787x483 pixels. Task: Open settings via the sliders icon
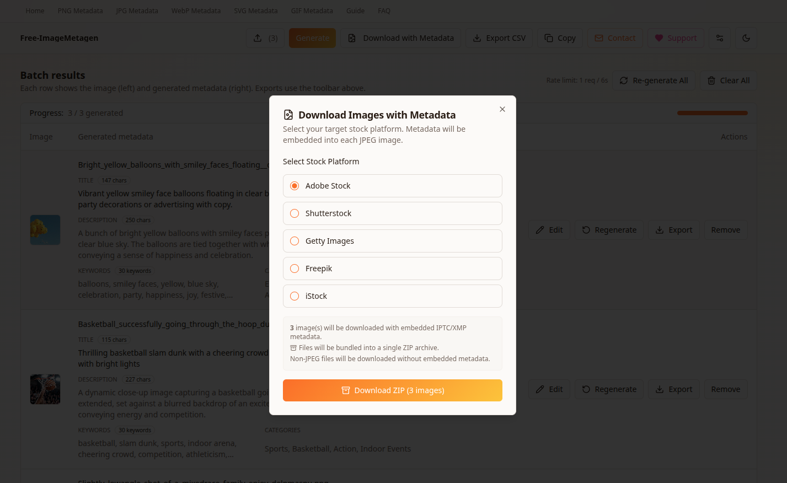coord(719,38)
